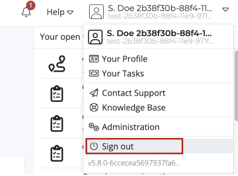This screenshot has width=238, height=176.
Task: Expand the Help dropdown menu
Action: coord(60,12)
